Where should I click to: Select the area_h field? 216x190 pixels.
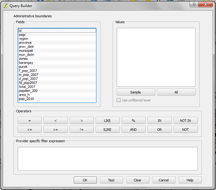57,94
